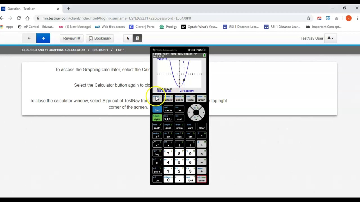Click the calculator zoom key
The image size is (360, 202).
(x=179, y=98)
